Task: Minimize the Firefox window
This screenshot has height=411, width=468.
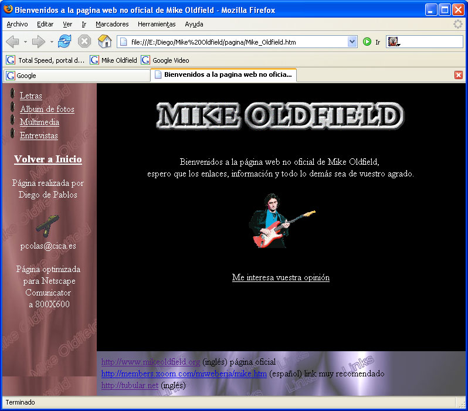Action: coord(430,10)
